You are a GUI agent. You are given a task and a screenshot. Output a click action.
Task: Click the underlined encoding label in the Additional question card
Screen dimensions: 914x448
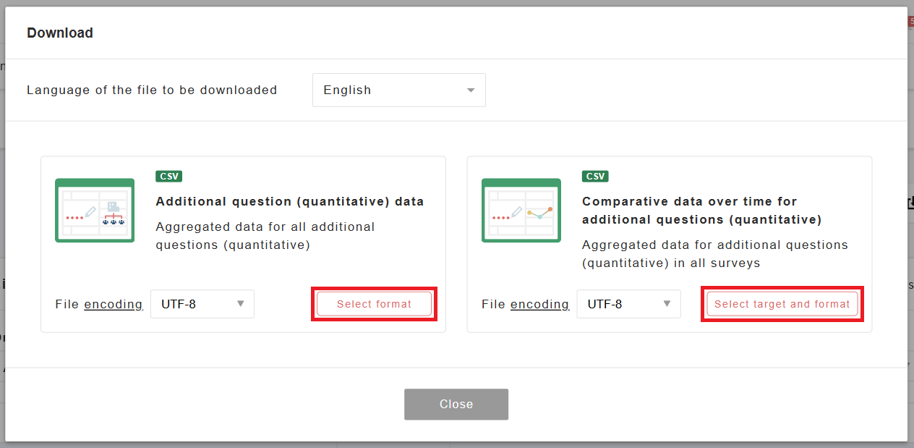click(114, 304)
